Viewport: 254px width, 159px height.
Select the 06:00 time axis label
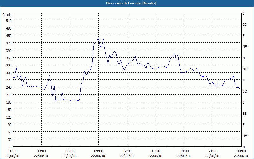pos(70,151)
